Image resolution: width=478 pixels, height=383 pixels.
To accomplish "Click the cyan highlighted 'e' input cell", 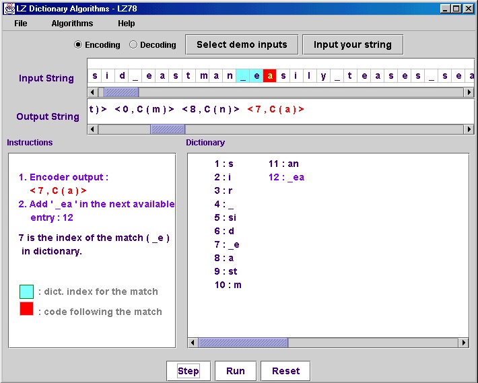I will [257, 76].
